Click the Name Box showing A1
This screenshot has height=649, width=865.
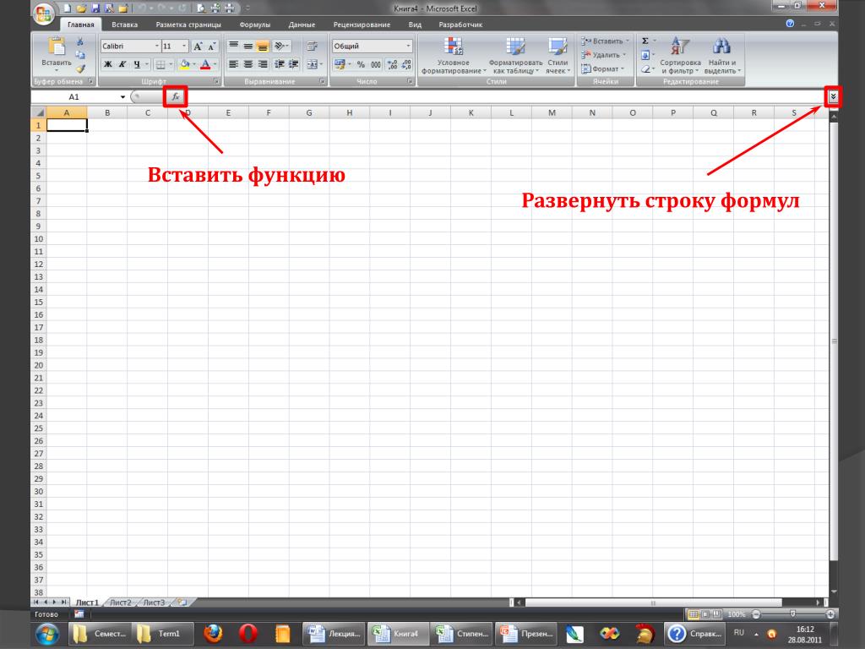coord(74,96)
